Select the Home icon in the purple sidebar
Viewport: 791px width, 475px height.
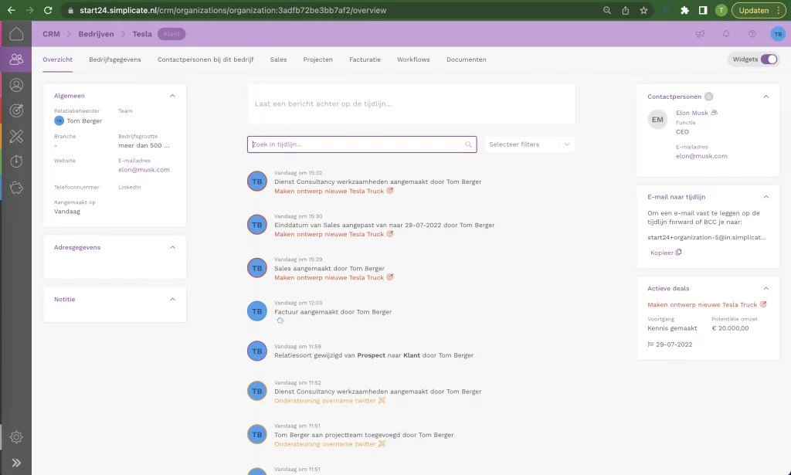[16, 34]
